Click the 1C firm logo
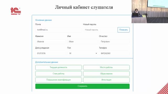This screenshot has height=94, width=168. (x=16, y=11)
